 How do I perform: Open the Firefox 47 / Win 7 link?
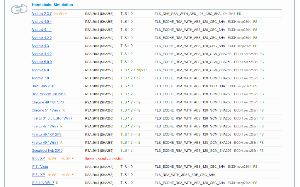45,127
